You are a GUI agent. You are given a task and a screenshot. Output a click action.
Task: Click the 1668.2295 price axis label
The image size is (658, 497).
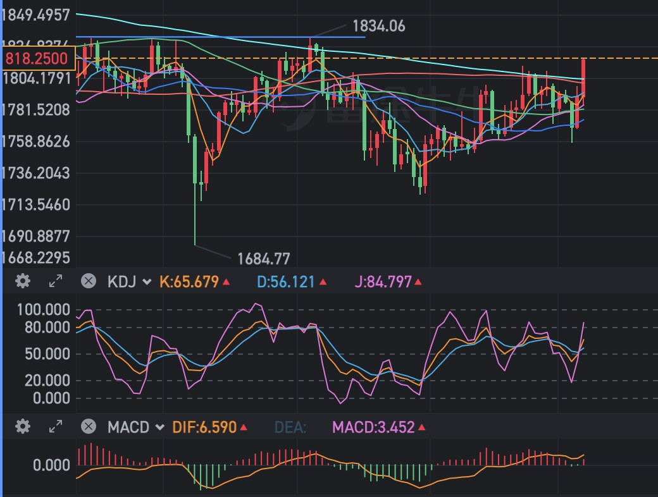click(x=35, y=257)
